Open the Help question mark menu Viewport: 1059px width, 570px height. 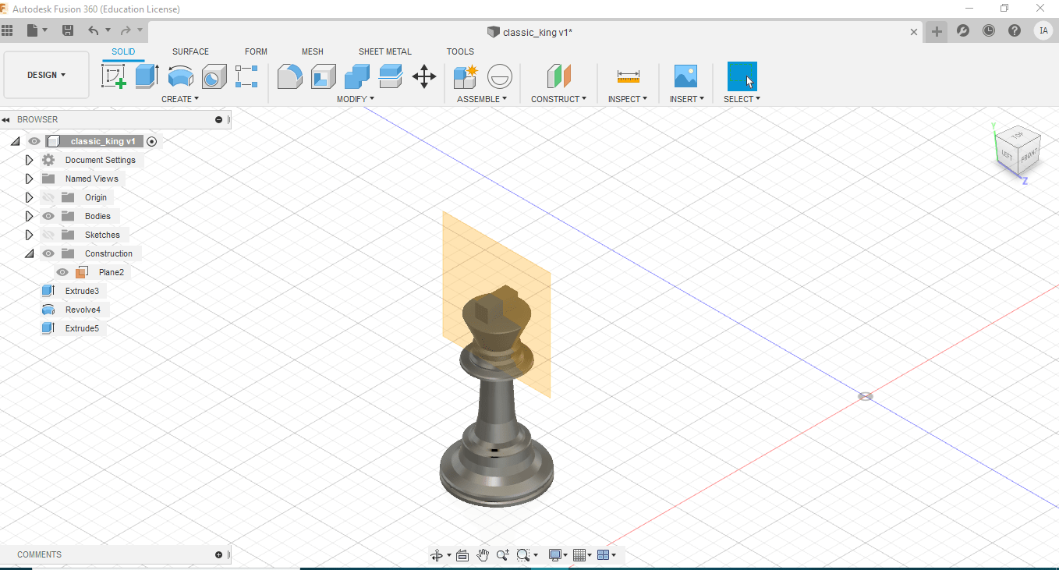[x=1015, y=30]
